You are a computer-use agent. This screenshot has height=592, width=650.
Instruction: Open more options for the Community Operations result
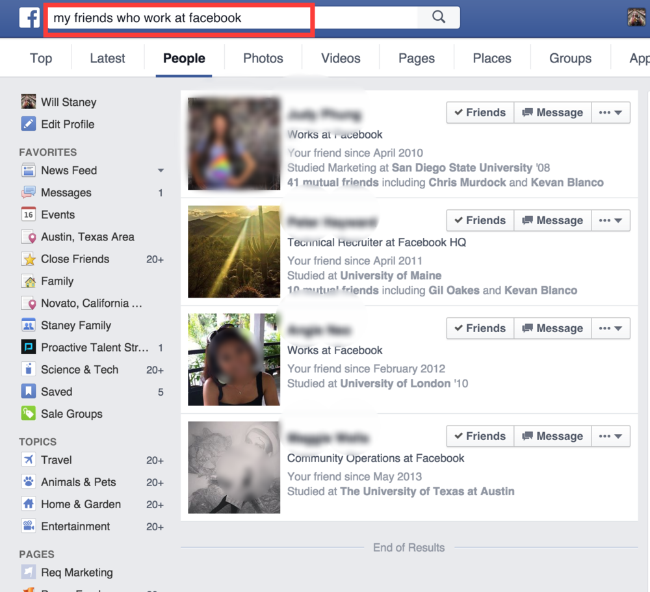coord(610,435)
